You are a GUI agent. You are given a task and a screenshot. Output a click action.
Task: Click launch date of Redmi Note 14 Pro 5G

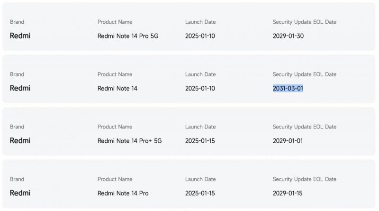(x=200, y=36)
